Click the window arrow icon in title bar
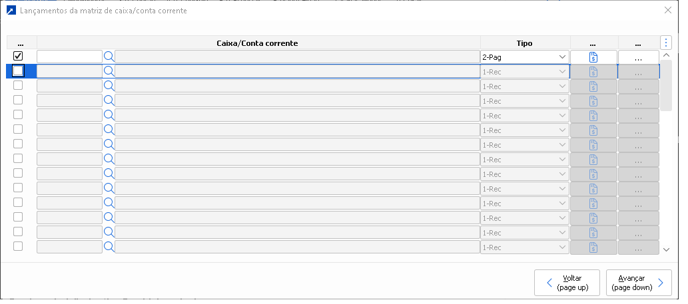 point(10,11)
